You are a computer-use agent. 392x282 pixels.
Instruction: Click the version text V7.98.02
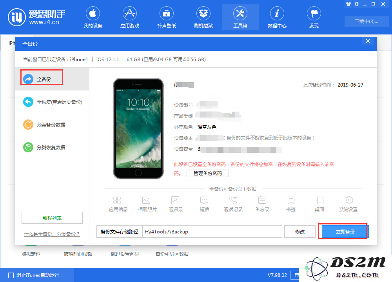click(277, 275)
